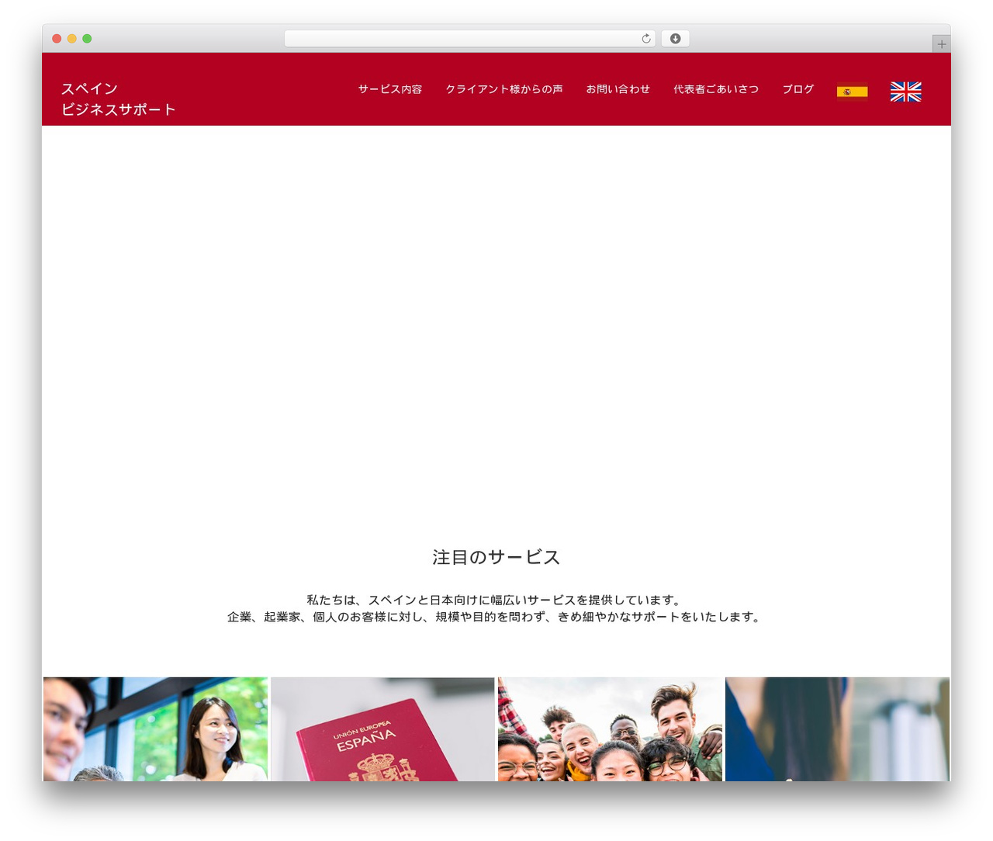Close the browser window with red button

coord(57,39)
